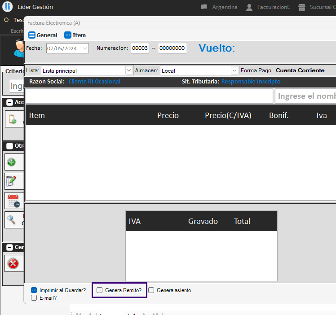Click the green plus circle icon

[12, 162]
